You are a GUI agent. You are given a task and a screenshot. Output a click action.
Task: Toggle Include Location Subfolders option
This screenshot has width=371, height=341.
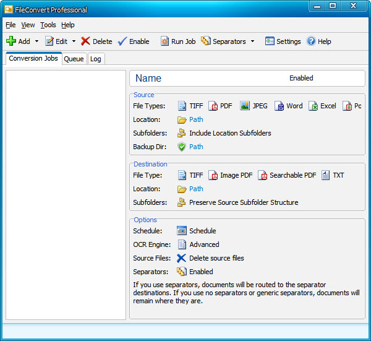[x=182, y=133]
